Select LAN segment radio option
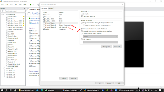This screenshot has width=164, height=92. tap(82, 39)
